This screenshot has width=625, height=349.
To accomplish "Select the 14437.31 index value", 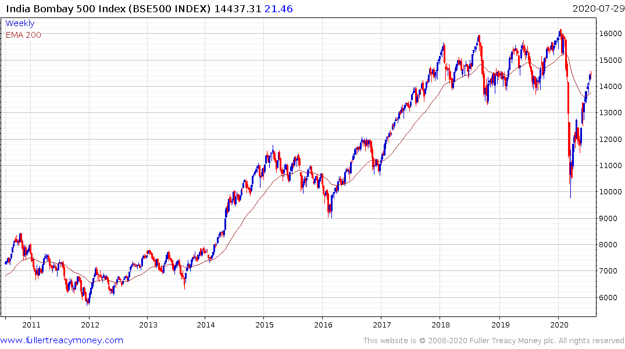I will coord(238,9).
